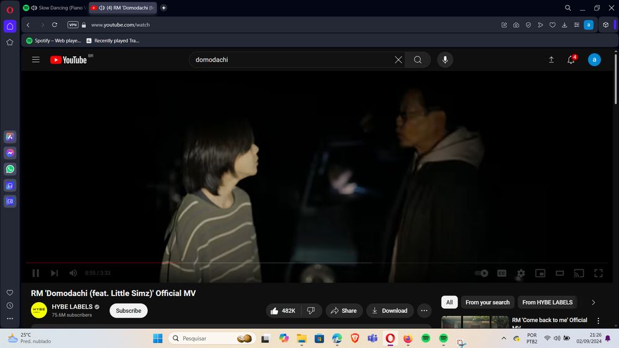Open Opera downloads icon

pyautogui.click(x=565, y=25)
